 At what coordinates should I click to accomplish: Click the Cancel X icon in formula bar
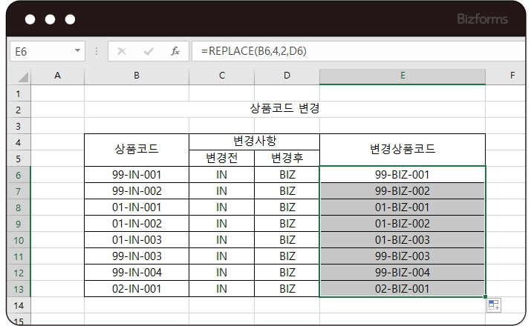click(122, 51)
